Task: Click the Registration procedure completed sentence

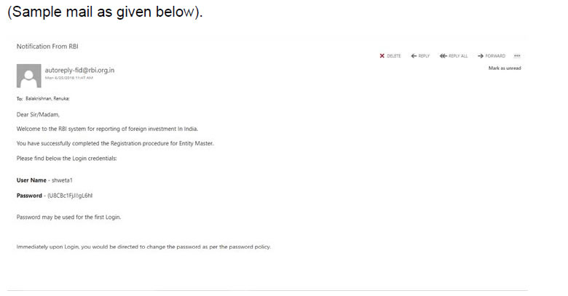Action: pos(115,143)
